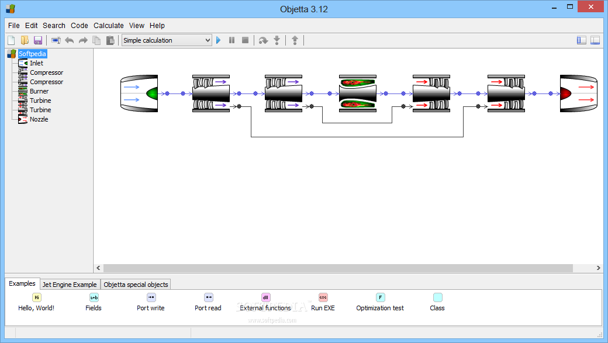
Task: Click the second compressor block on canvas
Action: coord(284,93)
